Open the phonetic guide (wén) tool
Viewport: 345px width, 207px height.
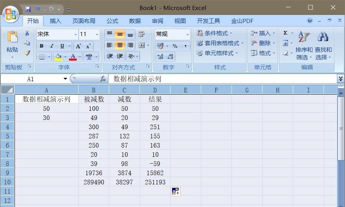(x=89, y=57)
